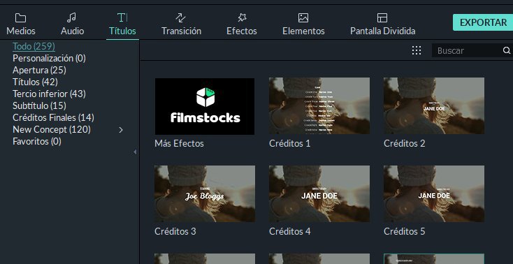The height and width of the screenshot is (264, 513).
Task: Select the Créditos 1 thumbnail
Action: [319, 105]
